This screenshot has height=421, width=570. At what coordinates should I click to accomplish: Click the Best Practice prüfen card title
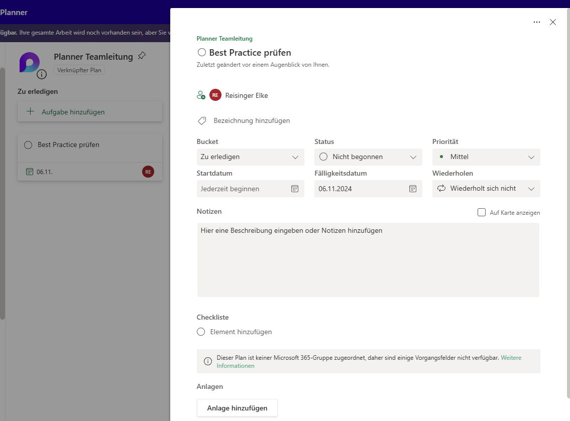click(x=68, y=145)
